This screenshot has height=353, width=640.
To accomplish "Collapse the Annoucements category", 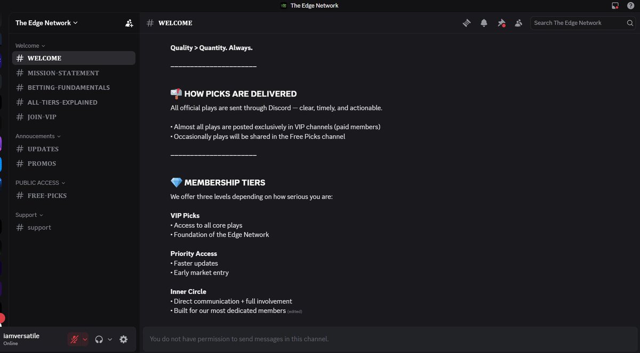I will tap(38, 137).
